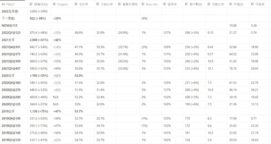Open the underlined +35% Organic link
The height and width of the screenshot is (144, 271).
pos(57,32)
